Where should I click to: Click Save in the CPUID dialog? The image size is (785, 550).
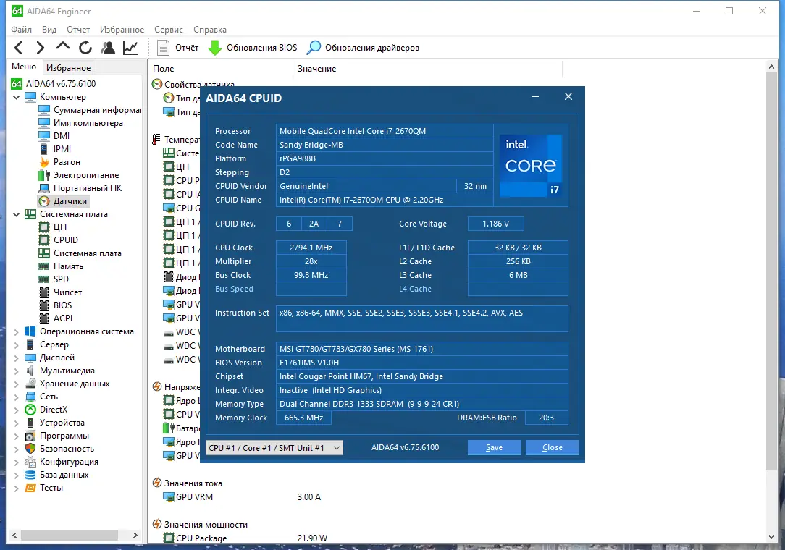coord(494,447)
